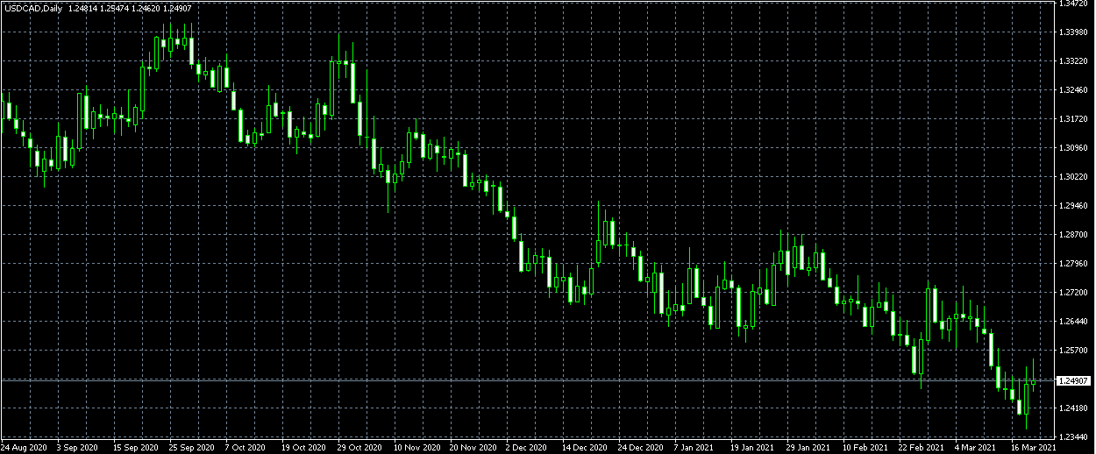1096x454 pixels.
Task: Select the 1.33220 price level label
Action: pyautogui.click(x=1074, y=61)
